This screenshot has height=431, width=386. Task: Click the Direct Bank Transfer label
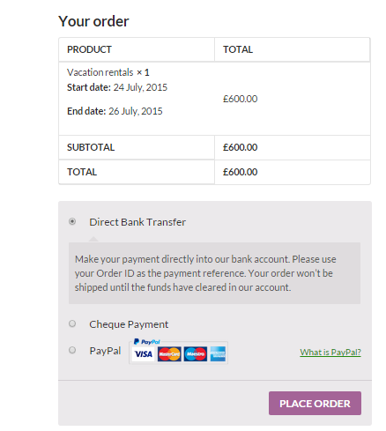pyautogui.click(x=137, y=222)
